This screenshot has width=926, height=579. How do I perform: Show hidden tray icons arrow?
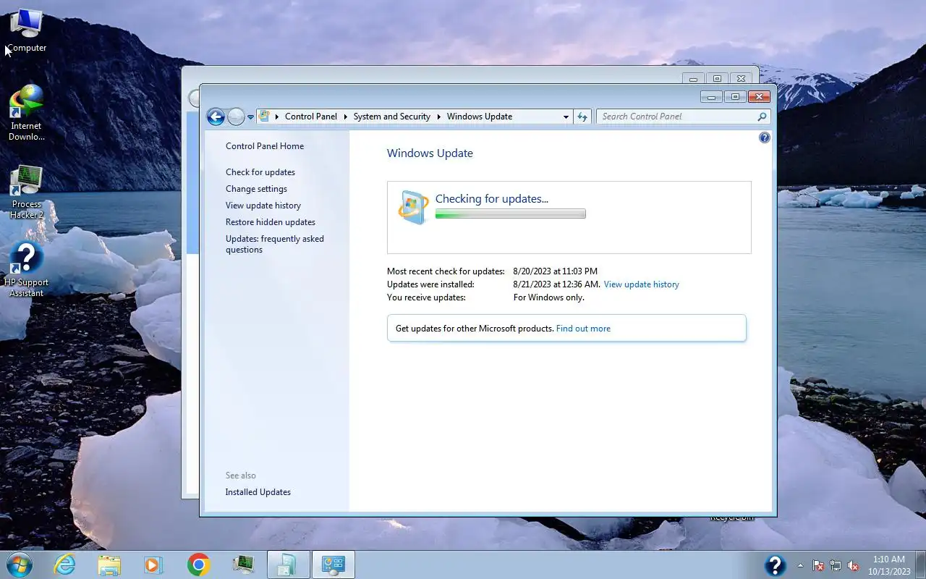pos(800,565)
